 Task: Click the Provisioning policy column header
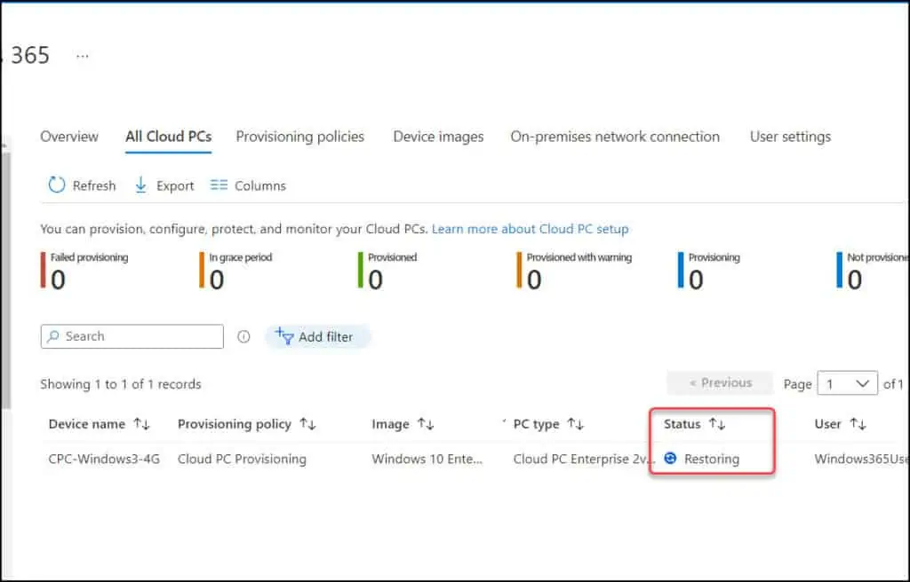point(235,424)
